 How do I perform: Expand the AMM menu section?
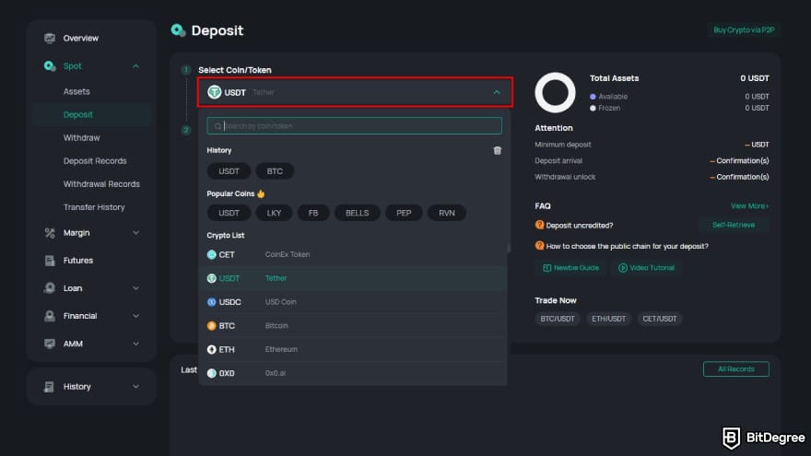pos(135,344)
